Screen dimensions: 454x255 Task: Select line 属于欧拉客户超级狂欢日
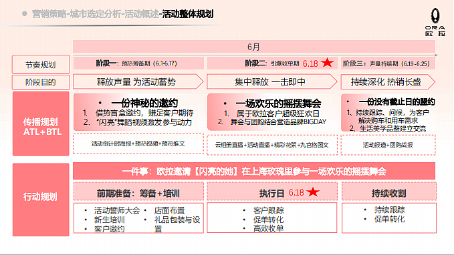click(278, 113)
